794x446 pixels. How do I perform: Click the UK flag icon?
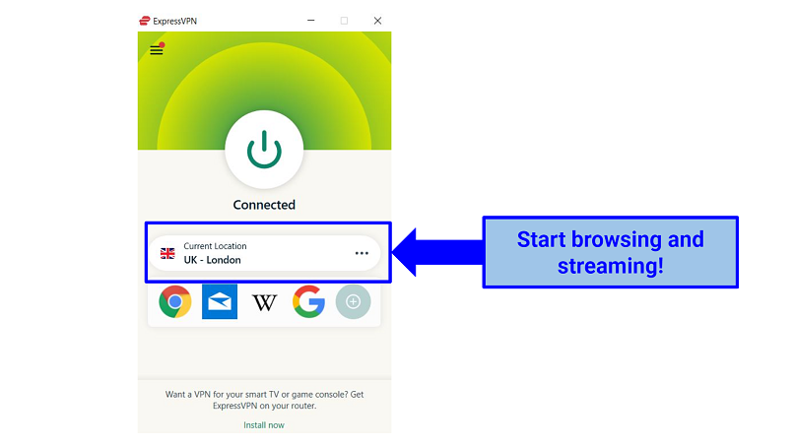tap(167, 253)
